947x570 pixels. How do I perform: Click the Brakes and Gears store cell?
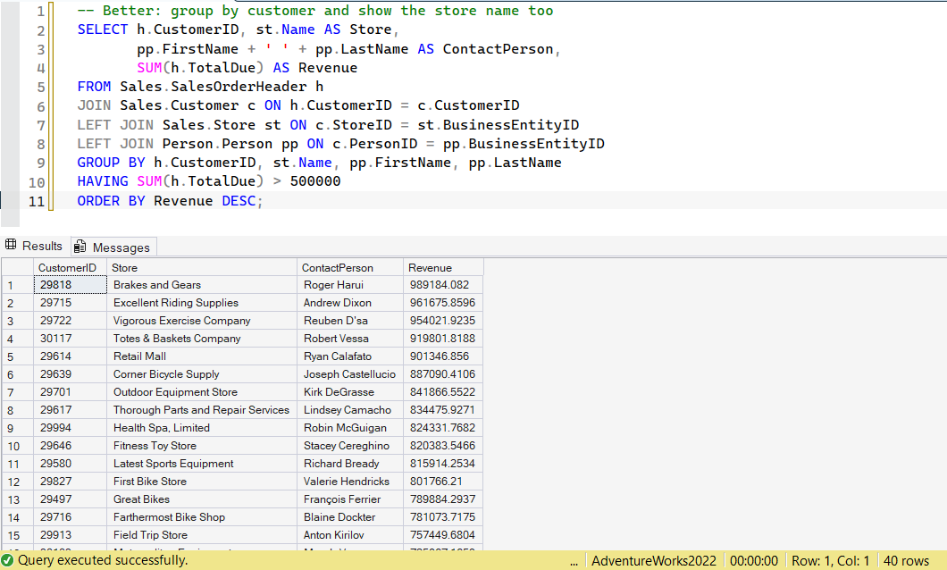point(202,285)
